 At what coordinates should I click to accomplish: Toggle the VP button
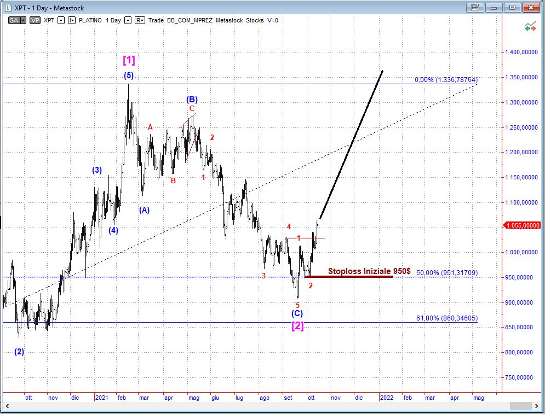35,20
